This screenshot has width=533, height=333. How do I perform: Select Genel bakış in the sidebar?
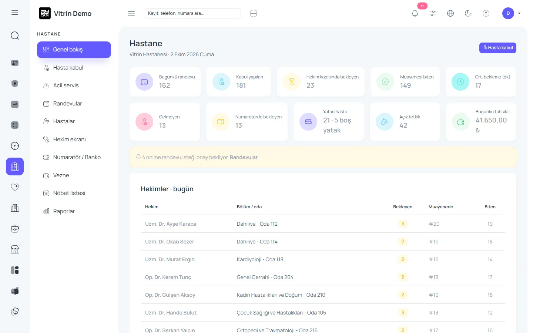pos(74,50)
